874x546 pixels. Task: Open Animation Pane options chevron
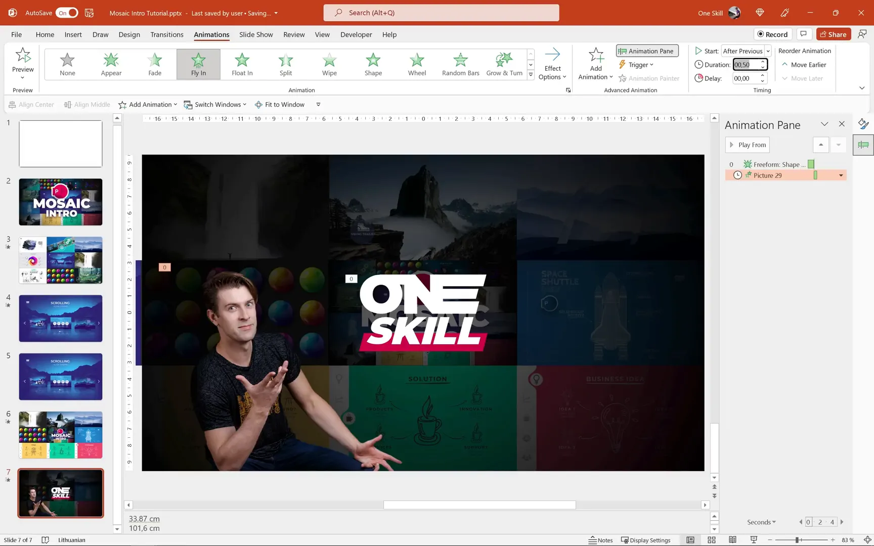point(824,124)
